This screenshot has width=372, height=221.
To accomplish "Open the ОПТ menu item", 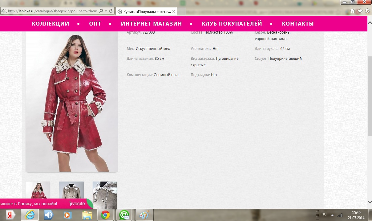I will click(95, 24).
